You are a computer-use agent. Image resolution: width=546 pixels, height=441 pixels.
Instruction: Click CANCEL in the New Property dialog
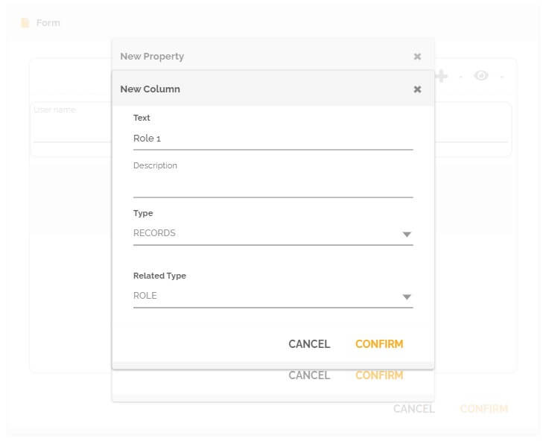coord(309,375)
